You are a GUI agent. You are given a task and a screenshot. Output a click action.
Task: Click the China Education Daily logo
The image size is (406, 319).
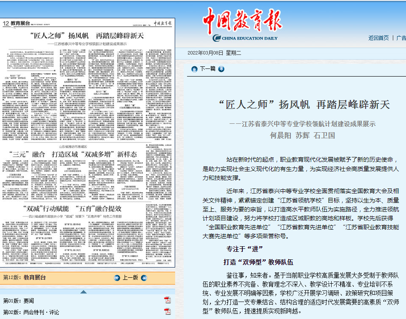click(245, 38)
